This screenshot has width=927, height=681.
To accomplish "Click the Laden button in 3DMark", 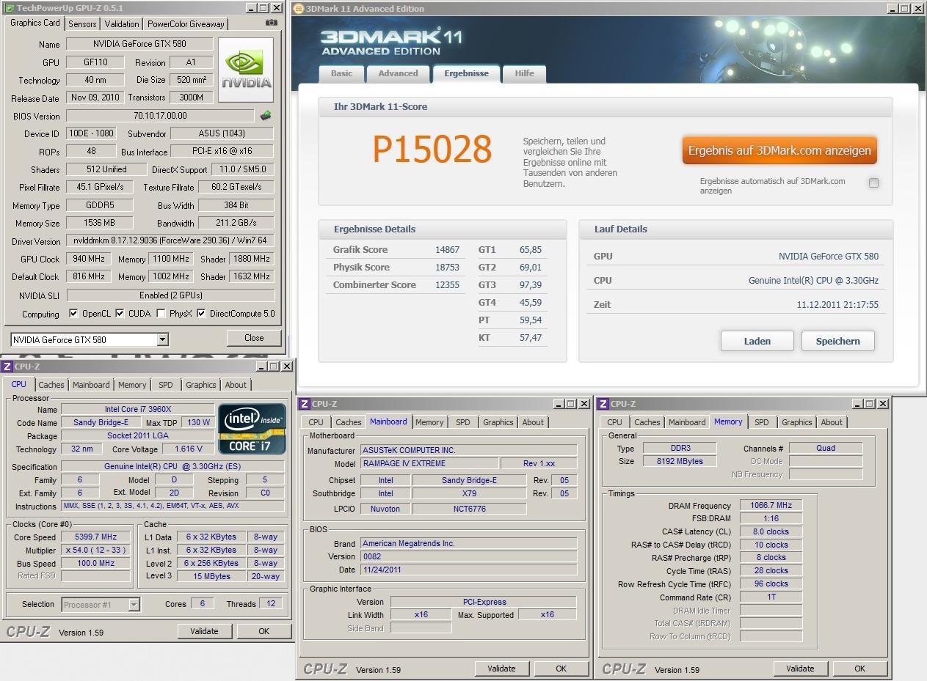I will coord(757,341).
